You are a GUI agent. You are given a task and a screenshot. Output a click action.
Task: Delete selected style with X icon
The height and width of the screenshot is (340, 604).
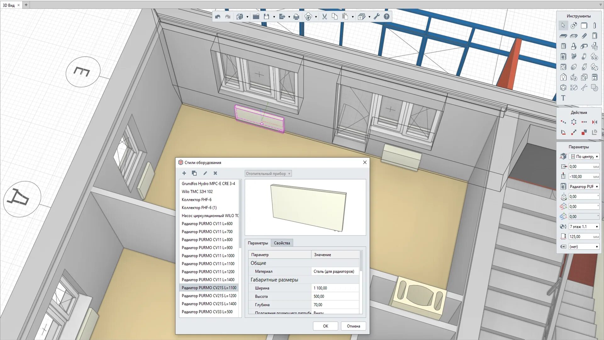click(x=215, y=173)
